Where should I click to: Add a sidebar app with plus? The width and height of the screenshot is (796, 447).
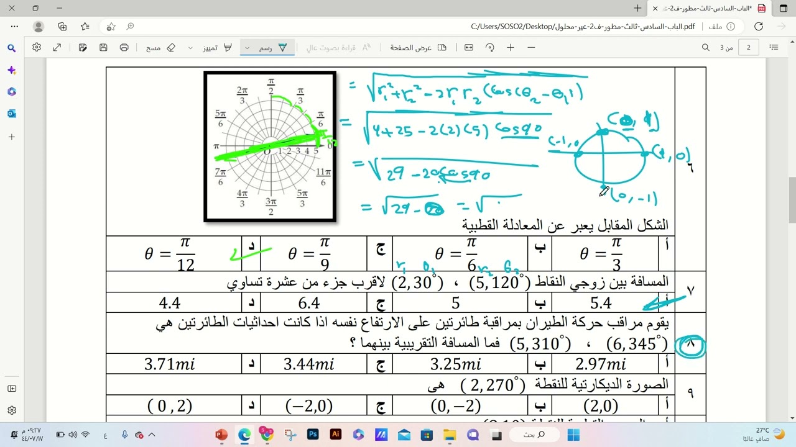[x=12, y=137]
